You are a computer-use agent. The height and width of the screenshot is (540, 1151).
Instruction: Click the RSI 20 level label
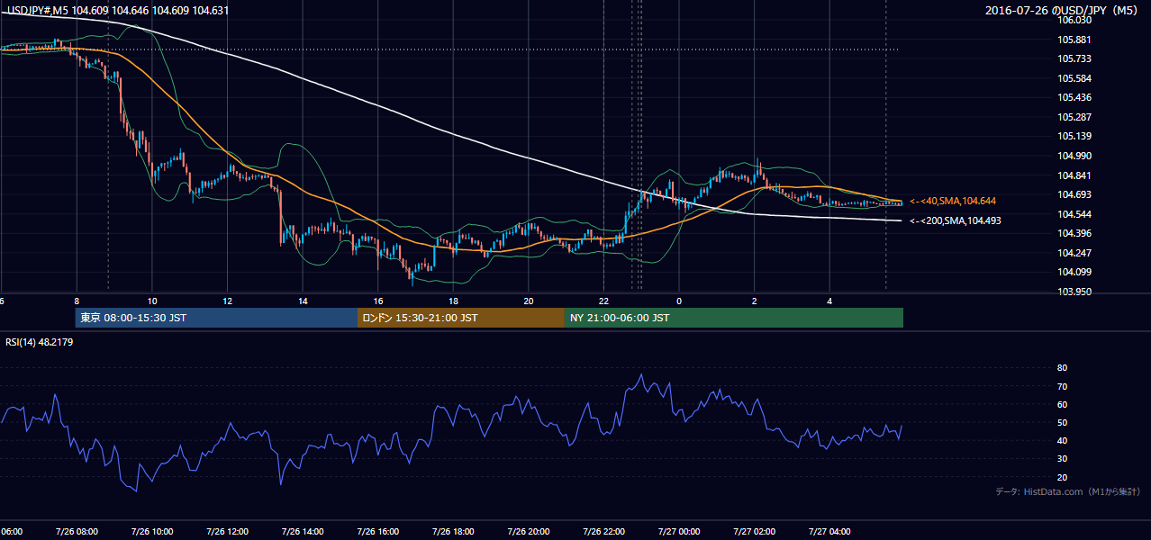[x=1062, y=477]
